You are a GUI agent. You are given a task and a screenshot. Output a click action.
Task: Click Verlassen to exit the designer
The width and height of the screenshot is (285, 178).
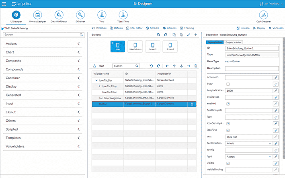276,28
